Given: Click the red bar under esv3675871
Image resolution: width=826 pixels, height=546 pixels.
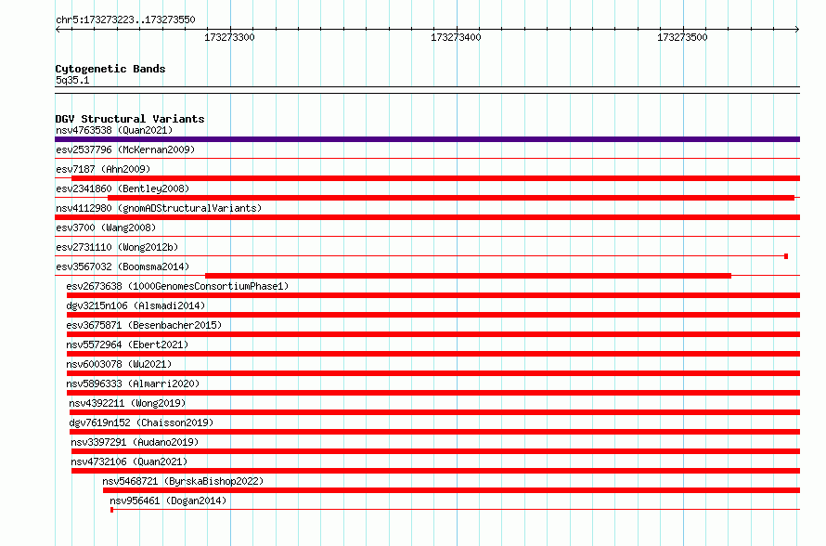Looking at the screenshot, I should pos(433,334).
